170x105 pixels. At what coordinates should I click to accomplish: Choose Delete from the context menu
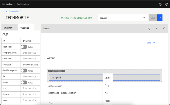click(107, 78)
